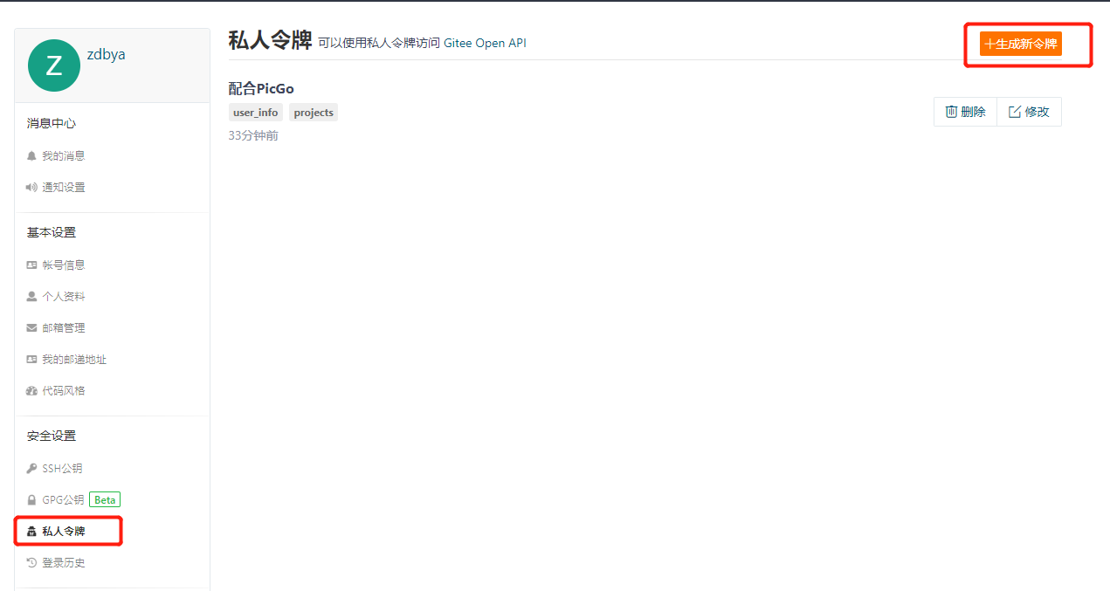Click the 消息中心 section header

tap(51, 123)
